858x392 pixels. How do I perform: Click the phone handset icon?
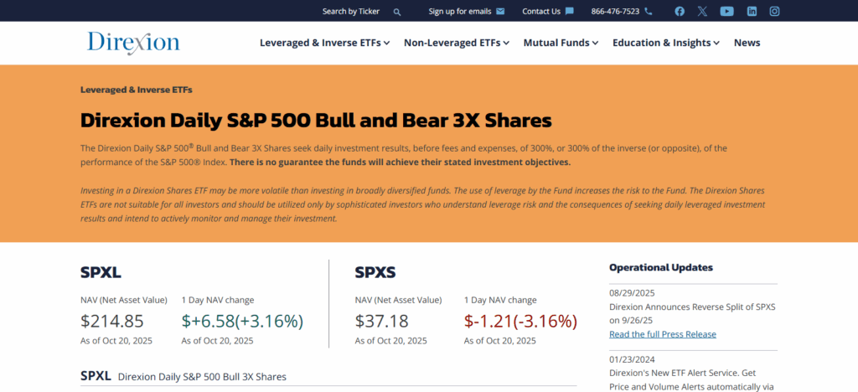pyautogui.click(x=649, y=11)
